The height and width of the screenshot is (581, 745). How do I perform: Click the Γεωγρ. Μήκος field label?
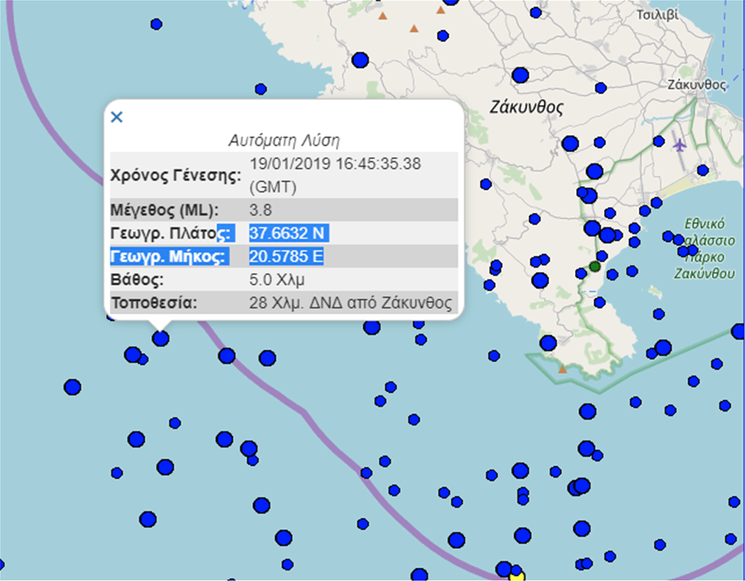[x=167, y=256]
